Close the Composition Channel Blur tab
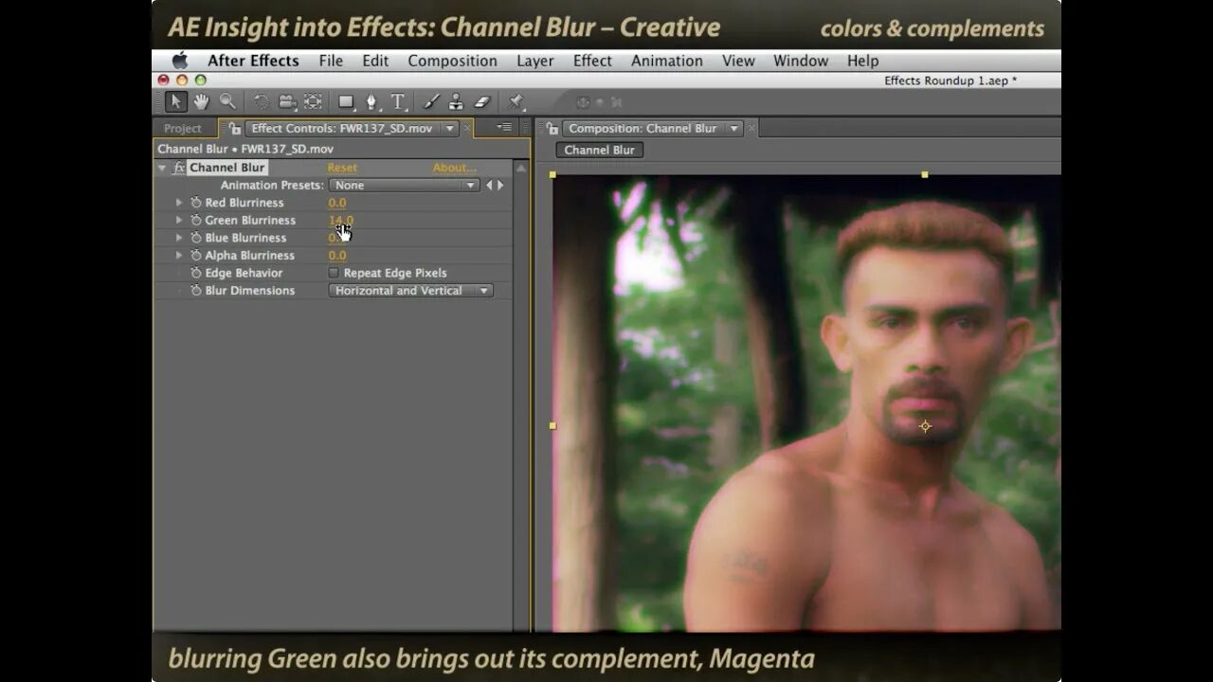 pos(752,128)
